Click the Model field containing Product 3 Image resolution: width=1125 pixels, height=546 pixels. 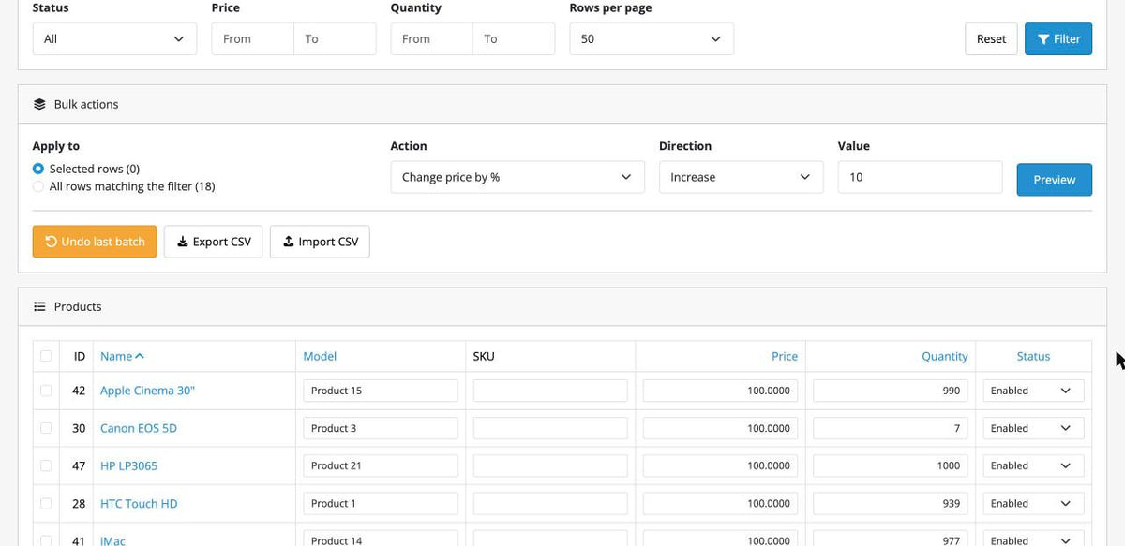pos(381,428)
